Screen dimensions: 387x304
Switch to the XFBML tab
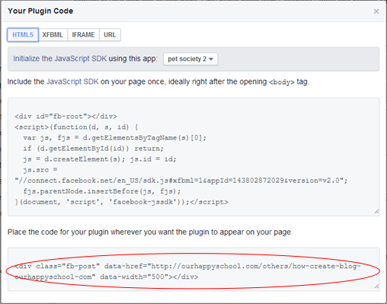(x=53, y=35)
